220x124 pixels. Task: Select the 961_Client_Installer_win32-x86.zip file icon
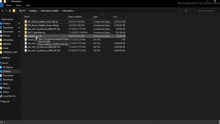[26, 22]
